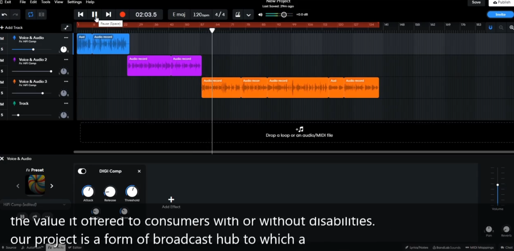
Task: Open options menu for the Track row
Action: point(66,103)
